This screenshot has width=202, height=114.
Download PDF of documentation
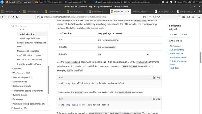point(19,108)
